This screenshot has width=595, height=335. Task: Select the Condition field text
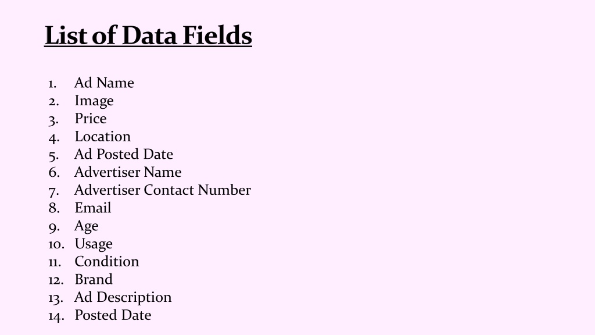107,261
